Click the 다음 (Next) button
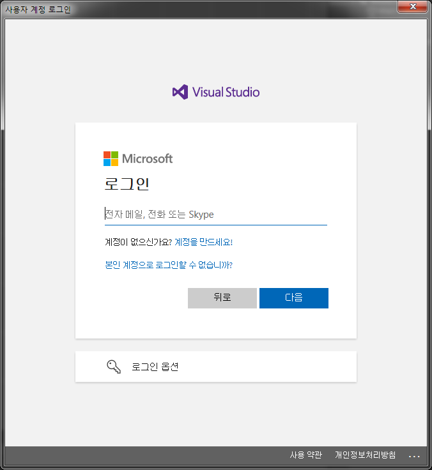The width and height of the screenshot is (432, 470). [294, 298]
